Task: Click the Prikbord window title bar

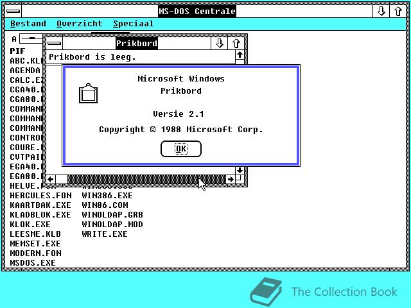Action: point(137,43)
